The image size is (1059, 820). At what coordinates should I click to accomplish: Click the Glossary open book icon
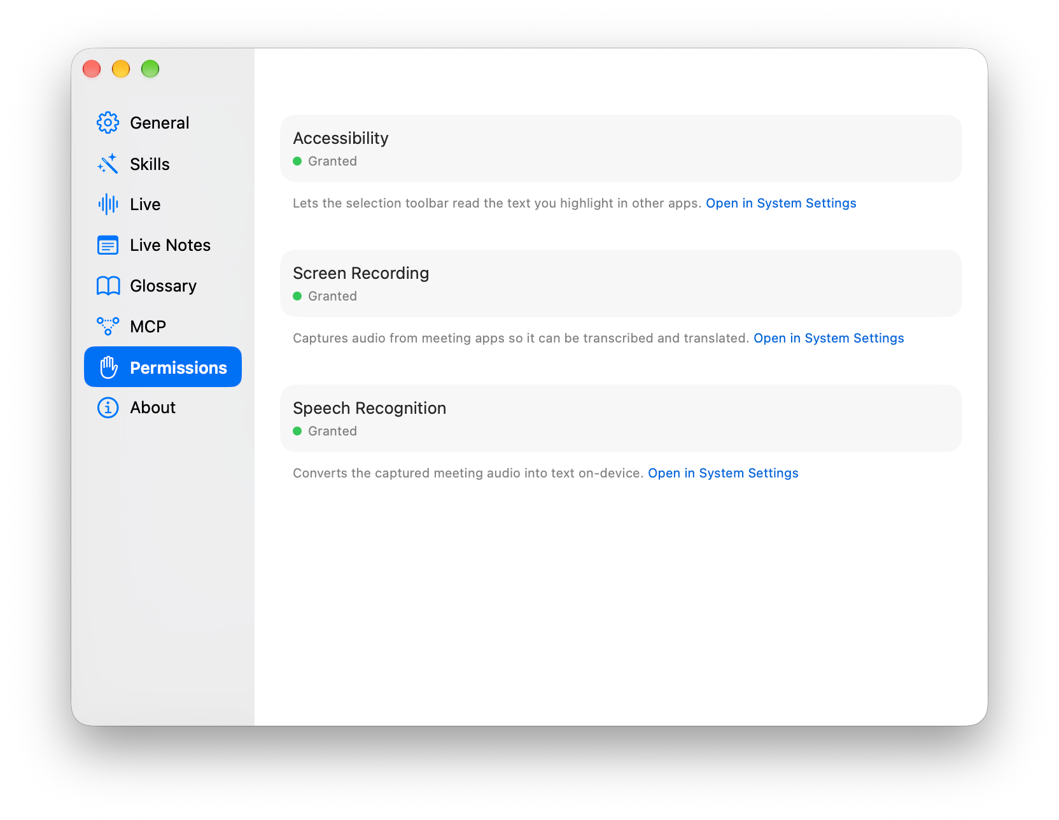108,286
